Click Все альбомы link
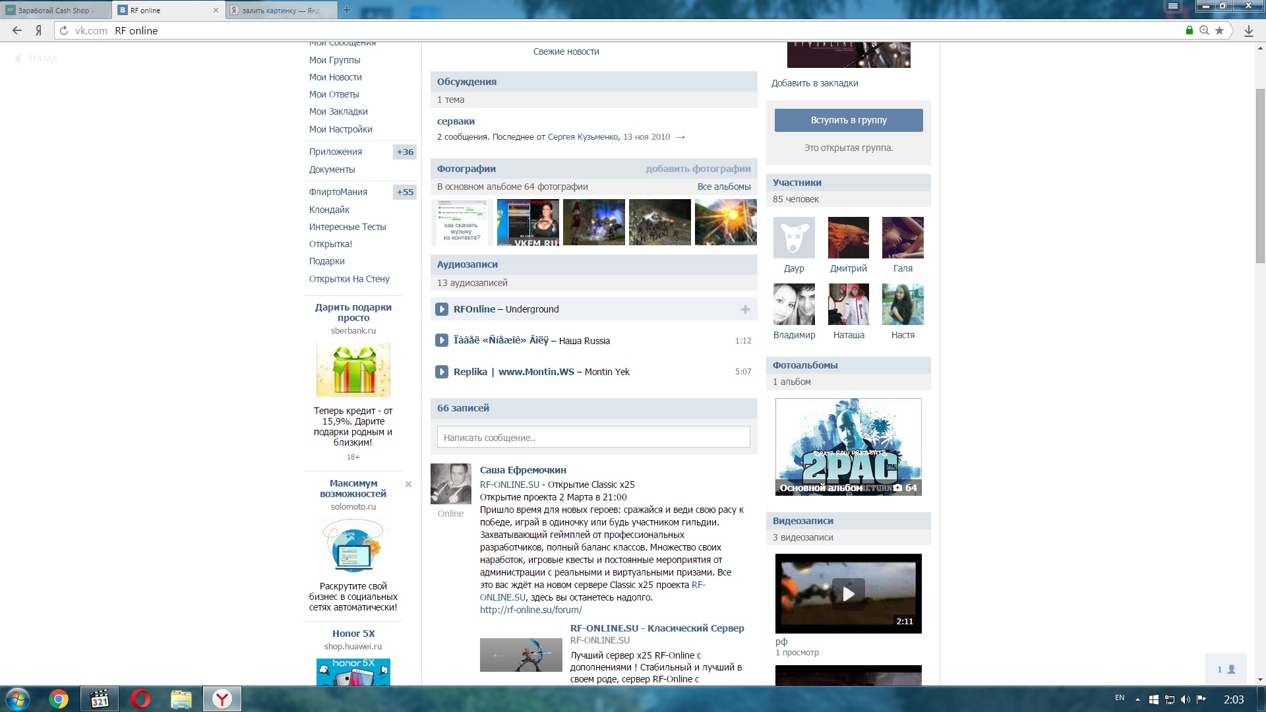The width and height of the screenshot is (1266, 712). (724, 187)
